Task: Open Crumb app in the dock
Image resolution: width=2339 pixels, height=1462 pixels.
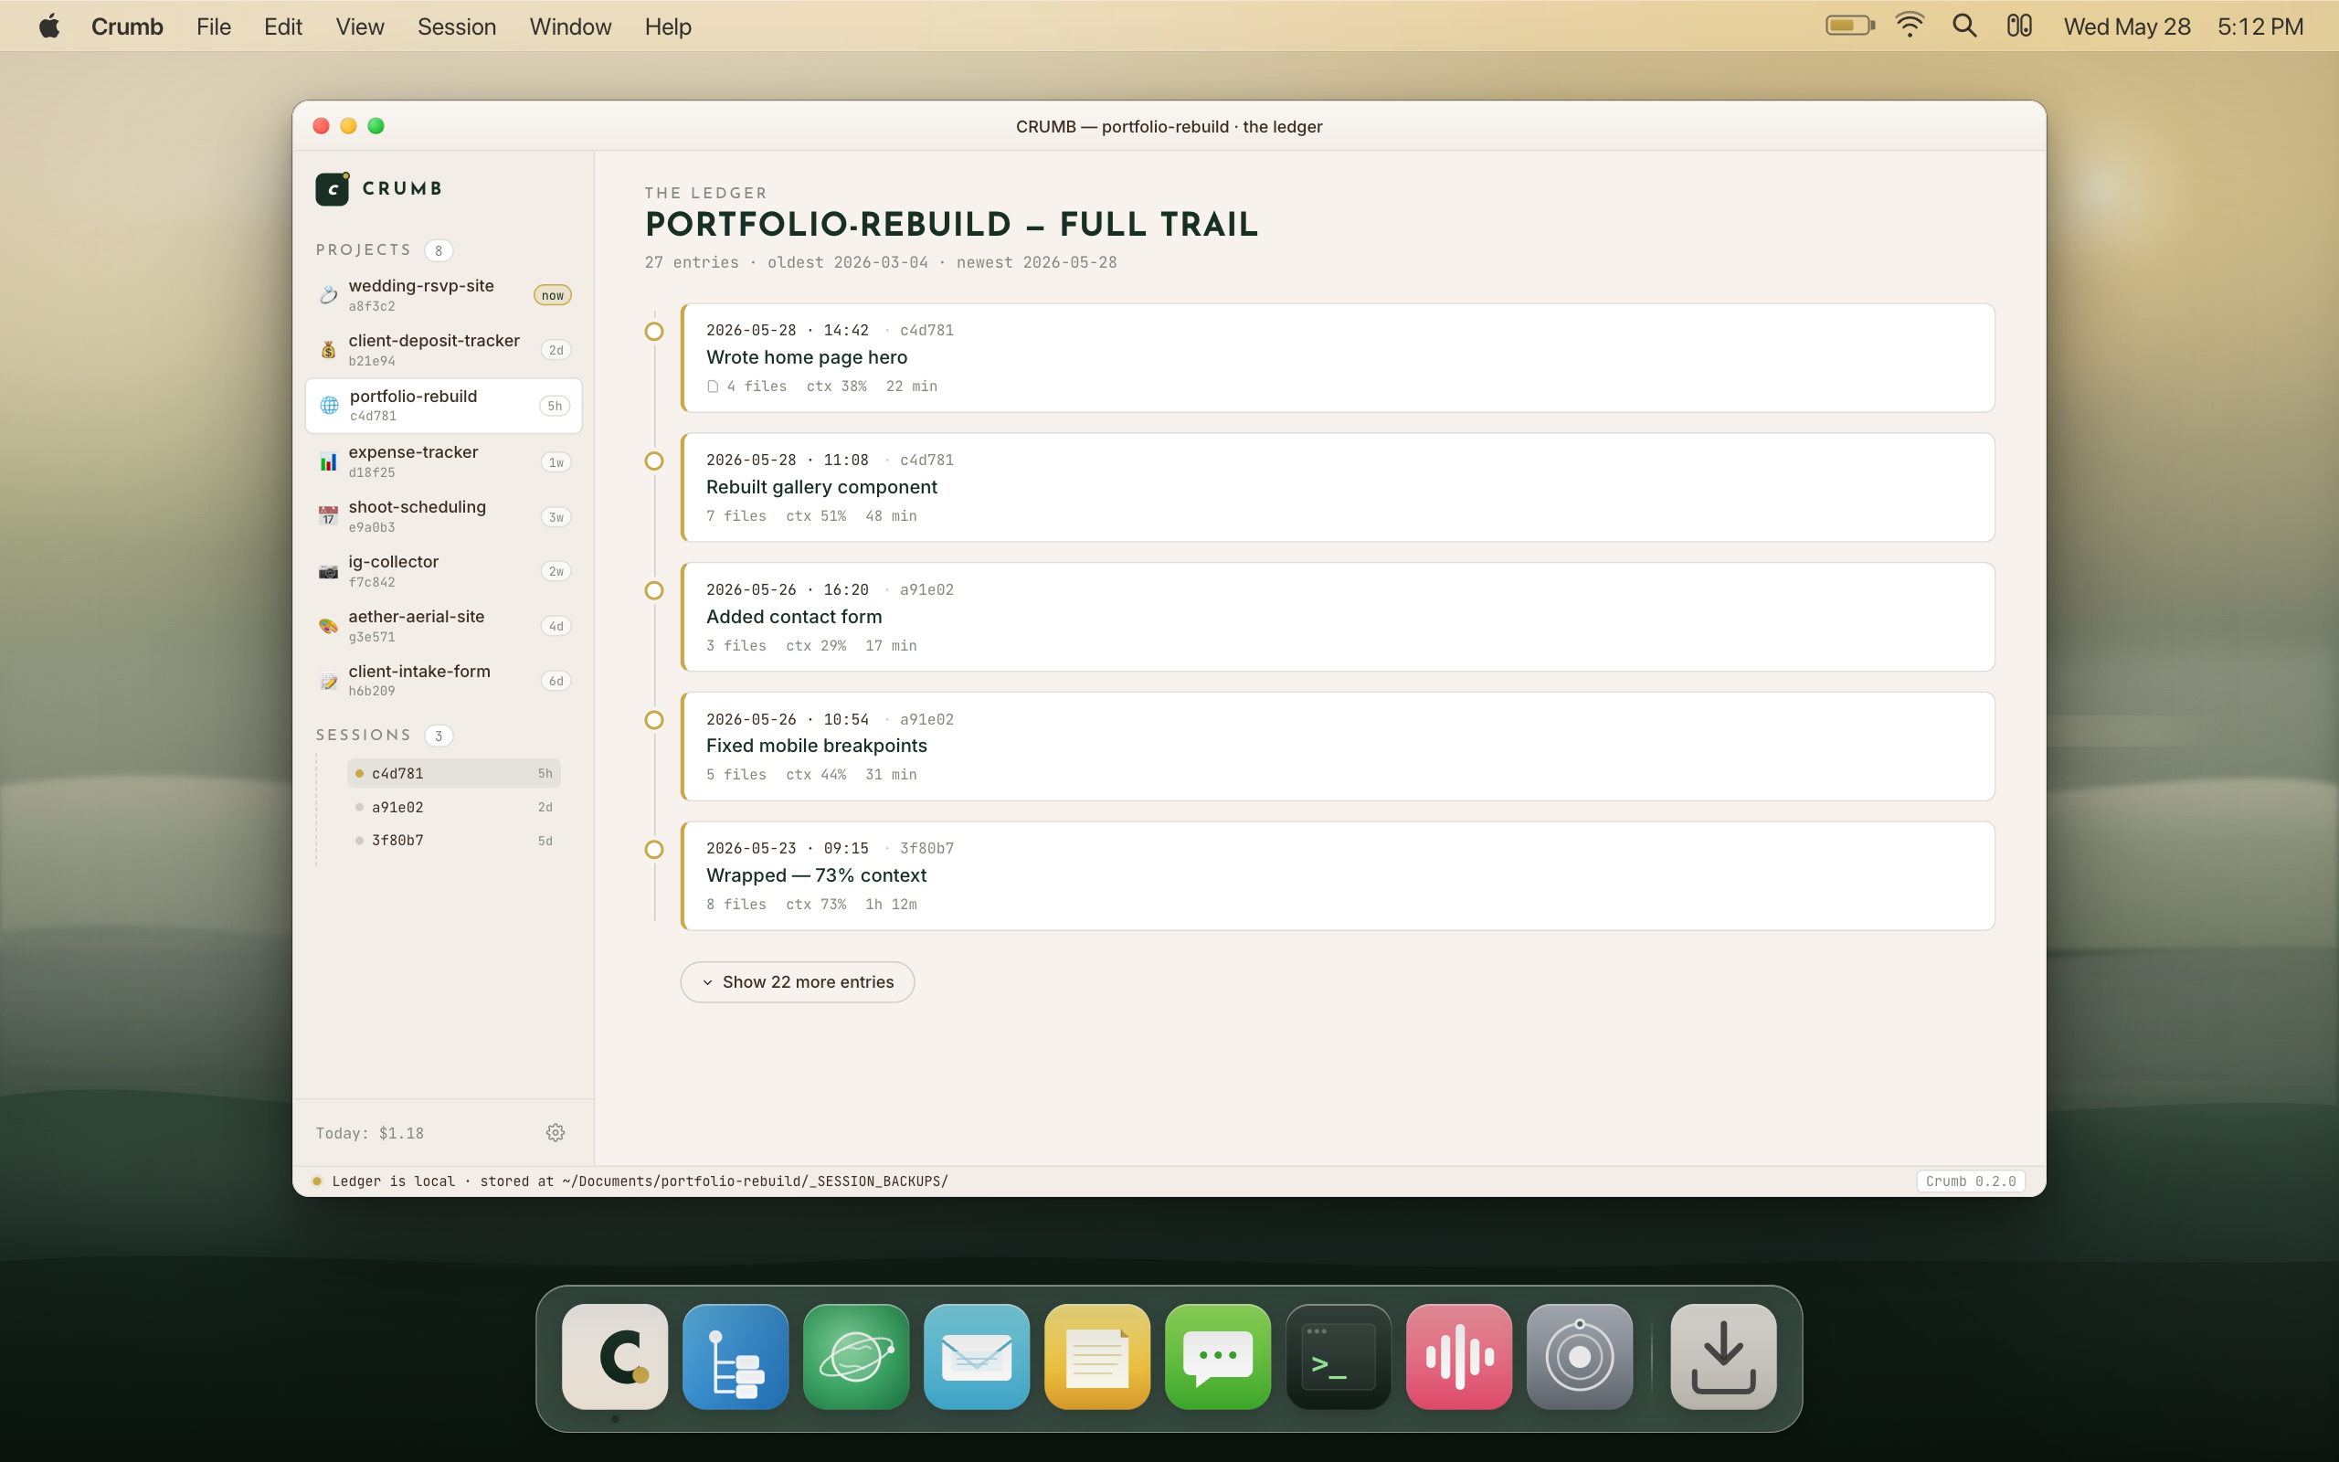Action: point(615,1357)
